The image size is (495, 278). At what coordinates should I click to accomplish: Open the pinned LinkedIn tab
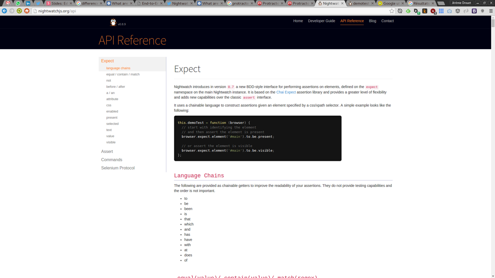[x=28, y=3]
